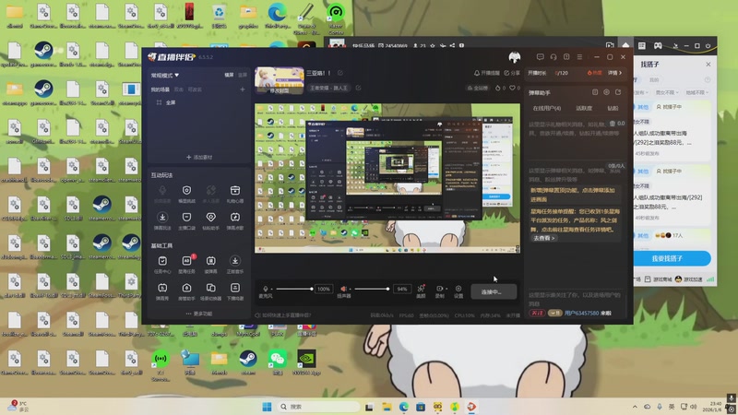
Task: Click the taskbar search box
Action: (318, 407)
